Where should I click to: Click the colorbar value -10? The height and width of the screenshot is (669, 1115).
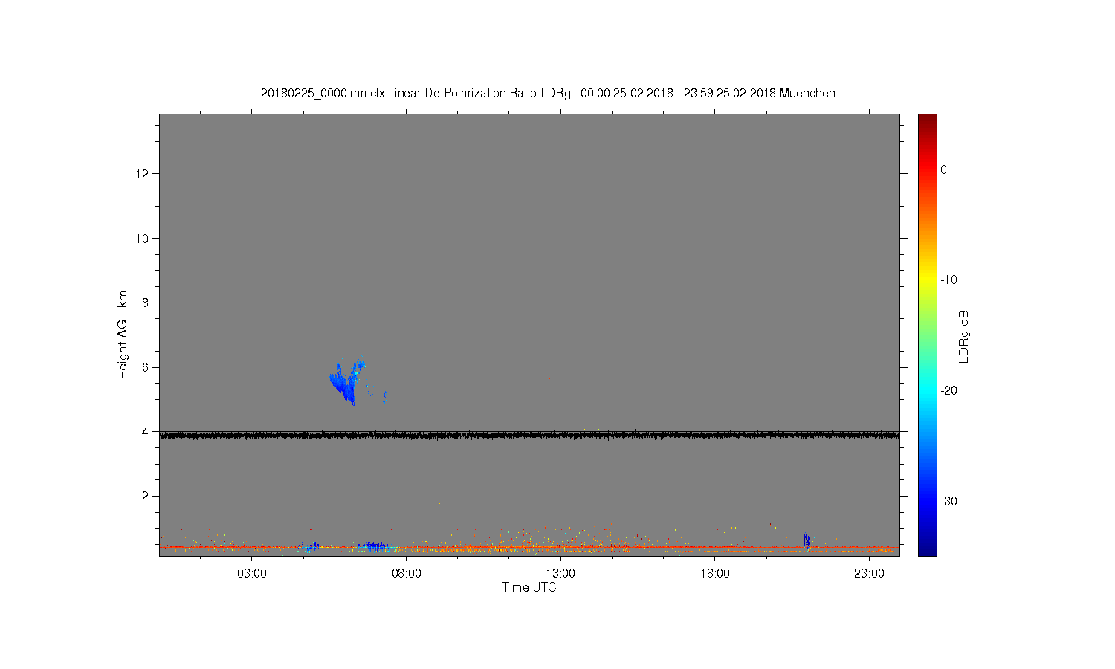(948, 280)
